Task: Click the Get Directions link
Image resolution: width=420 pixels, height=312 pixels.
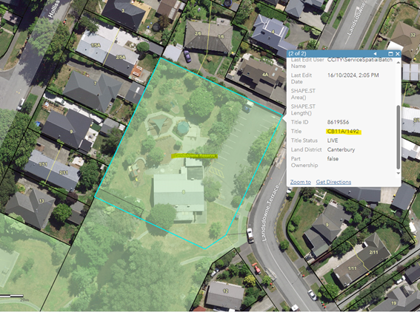Action: (x=333, y=182)
